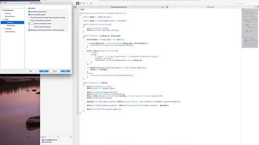Click the Cancel button in preferences
This screenshot has width=259, height=145.
[55, 71]
